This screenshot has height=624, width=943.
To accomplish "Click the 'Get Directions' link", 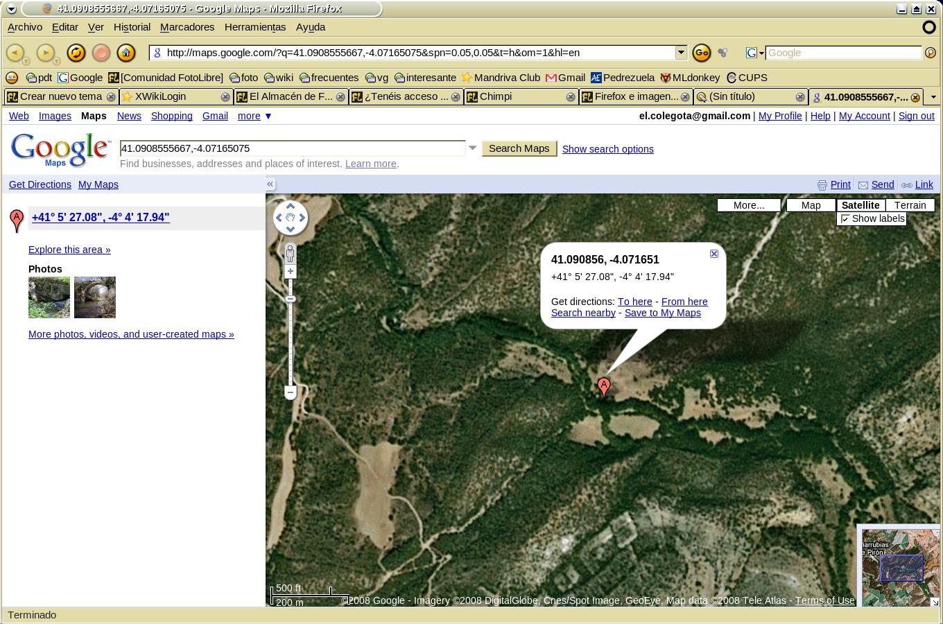I will (40, 184).
